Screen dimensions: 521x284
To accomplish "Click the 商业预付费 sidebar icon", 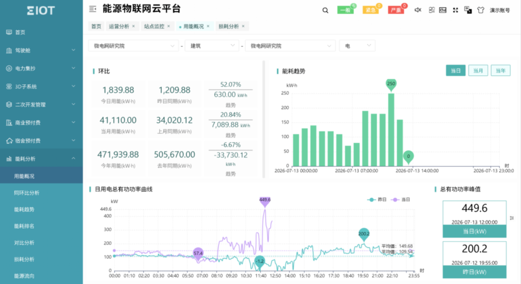I will [x=9, y=123].
